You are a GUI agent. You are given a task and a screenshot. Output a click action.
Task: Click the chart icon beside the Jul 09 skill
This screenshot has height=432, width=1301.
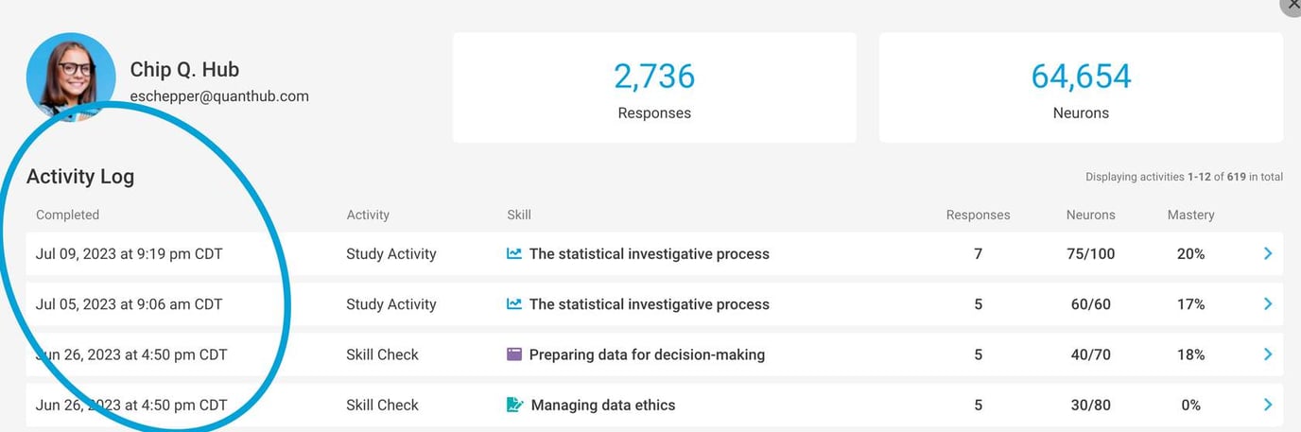tap(514, 253)
